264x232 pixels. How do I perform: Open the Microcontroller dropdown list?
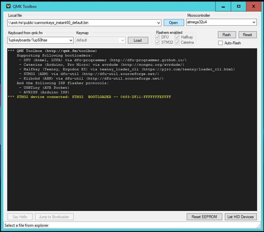[x=254, y=22]
